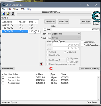This screenshot has width=101, height=106.
Task: Toggle the Writable checkbox
Action: (47, 52)
